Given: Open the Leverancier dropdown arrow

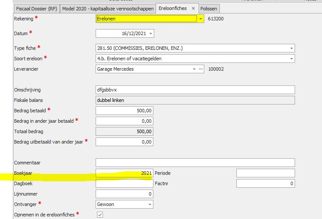Looking at the screenshot, I should [x=194, y=69].
